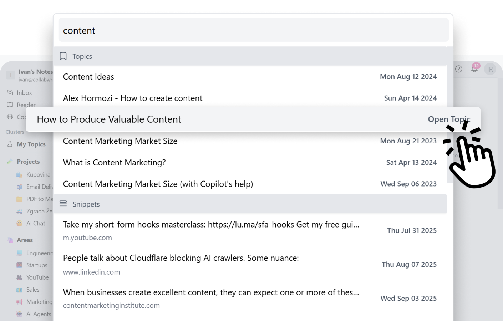Open the IR user avatar menu

pyautogui.click(x=490, y=69)
